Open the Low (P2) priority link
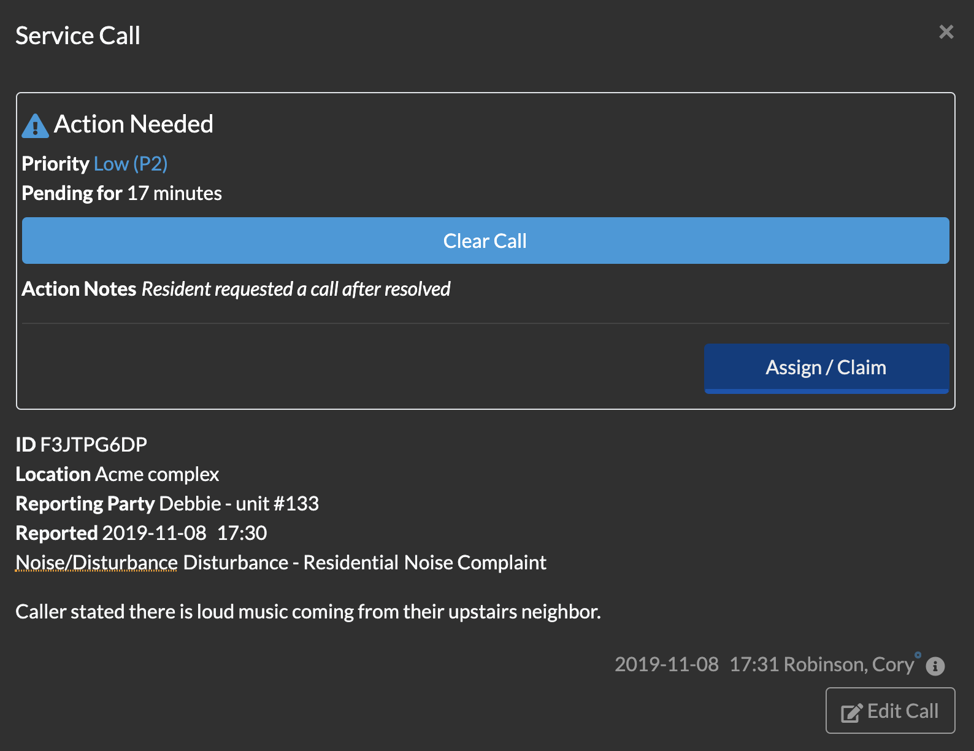The image size is (974, 751). 130,164
